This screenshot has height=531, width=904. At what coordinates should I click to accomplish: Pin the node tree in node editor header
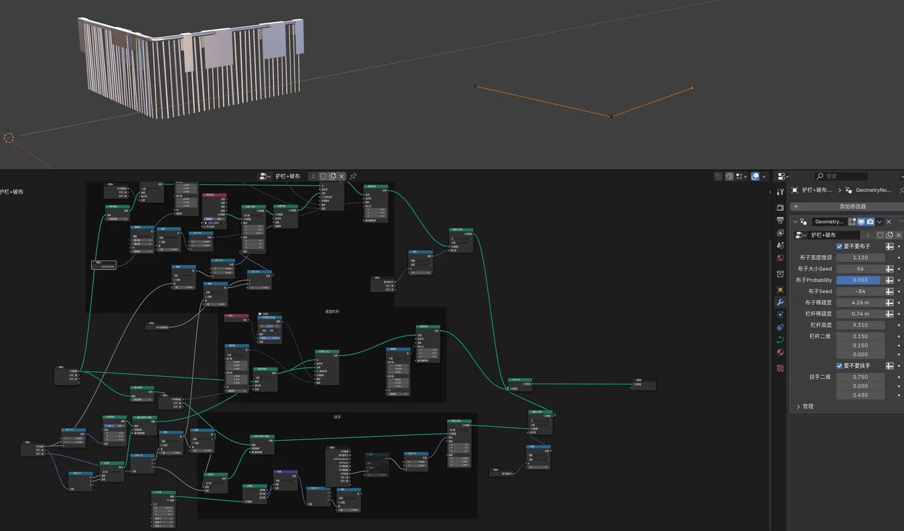353,176
